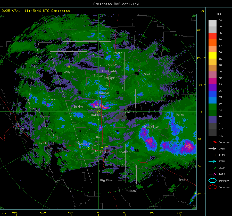Click the green 31JP arrow icon
Viewport: 232px width, 216px height.
tap(212, 168)
